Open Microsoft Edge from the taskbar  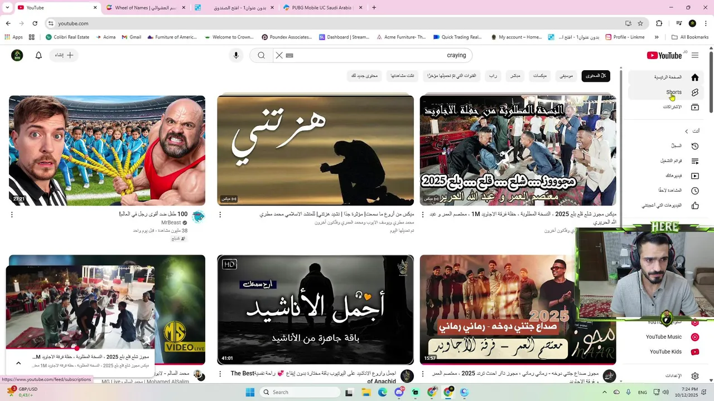tap(382, 392)
